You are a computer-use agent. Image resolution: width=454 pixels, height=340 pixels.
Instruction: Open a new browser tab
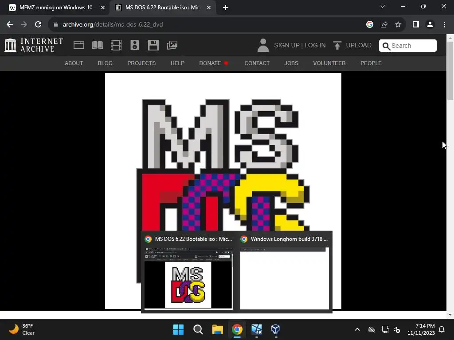point(226,8)
